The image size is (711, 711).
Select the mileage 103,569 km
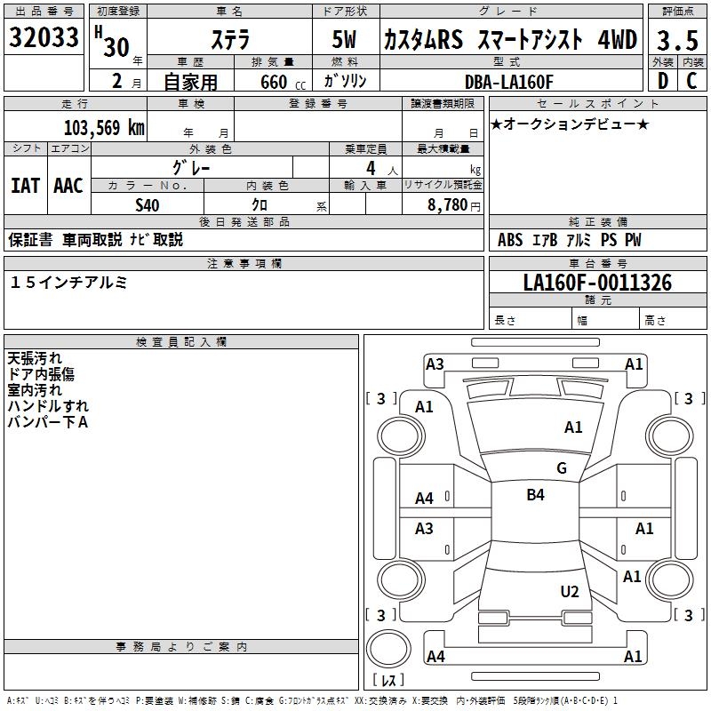tap(104, 128)
